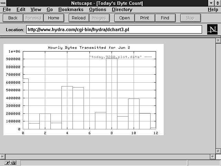Expand the Directory menu
This screenshot has height=166, width=221.
(x=122, y=10)
